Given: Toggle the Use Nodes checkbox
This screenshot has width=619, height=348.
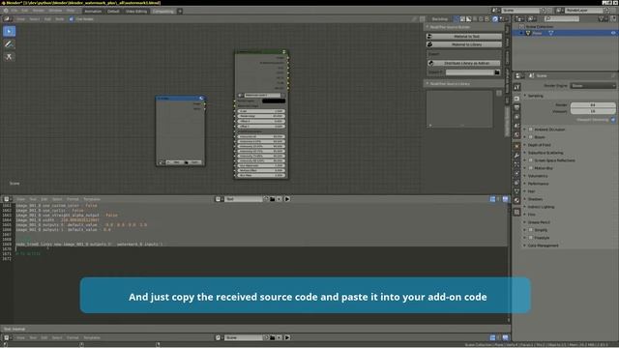Looking at the screenshot, I should point(72,19).
